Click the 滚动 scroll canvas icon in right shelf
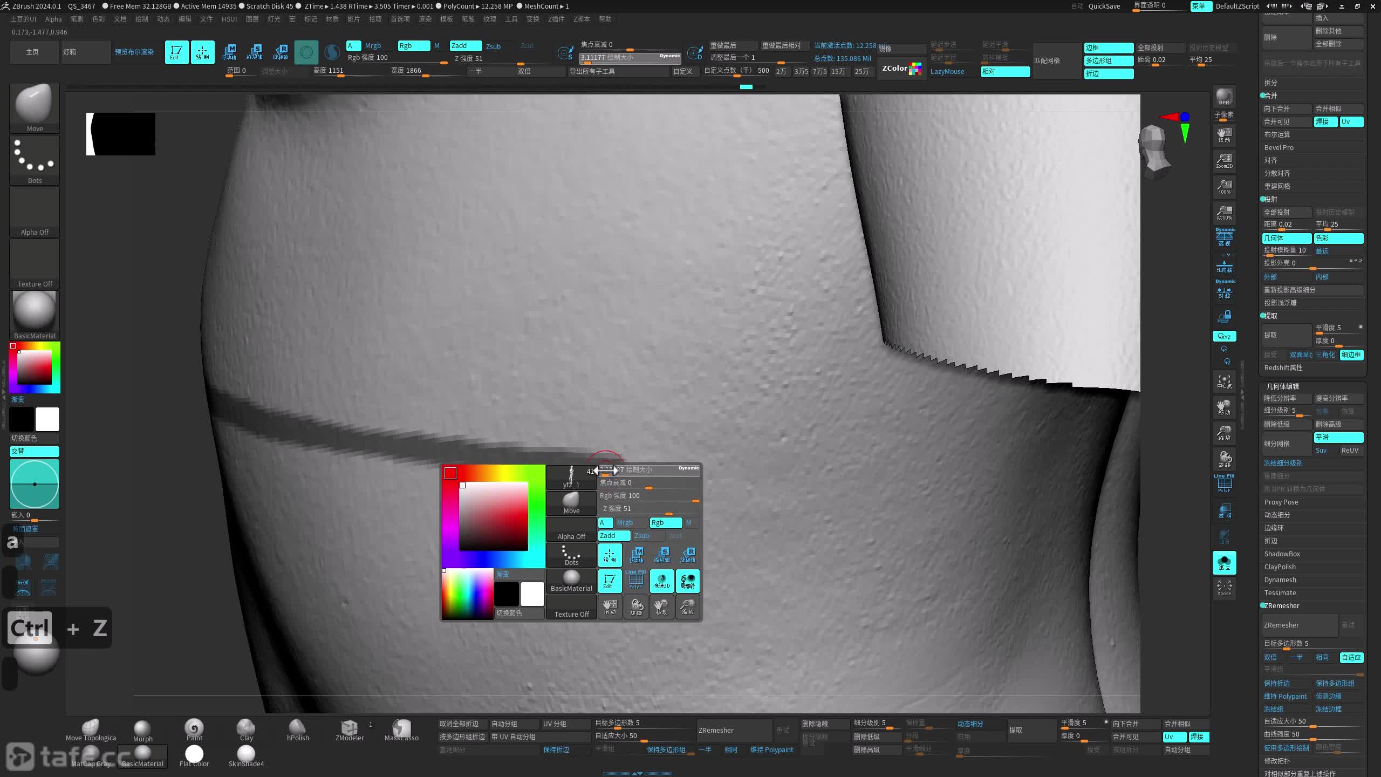This screenshot has width=1381, height=777. click(1224, 135)
